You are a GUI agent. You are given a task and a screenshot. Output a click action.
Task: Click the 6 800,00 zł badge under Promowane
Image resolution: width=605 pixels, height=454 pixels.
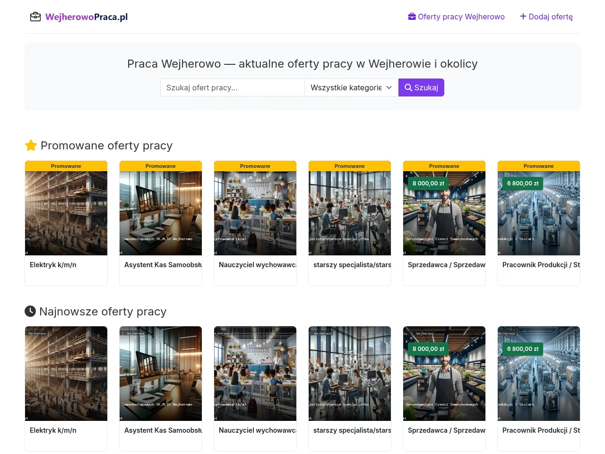pos(523,183)
